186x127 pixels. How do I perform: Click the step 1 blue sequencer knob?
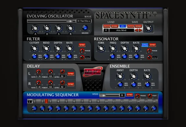[34, 108]
